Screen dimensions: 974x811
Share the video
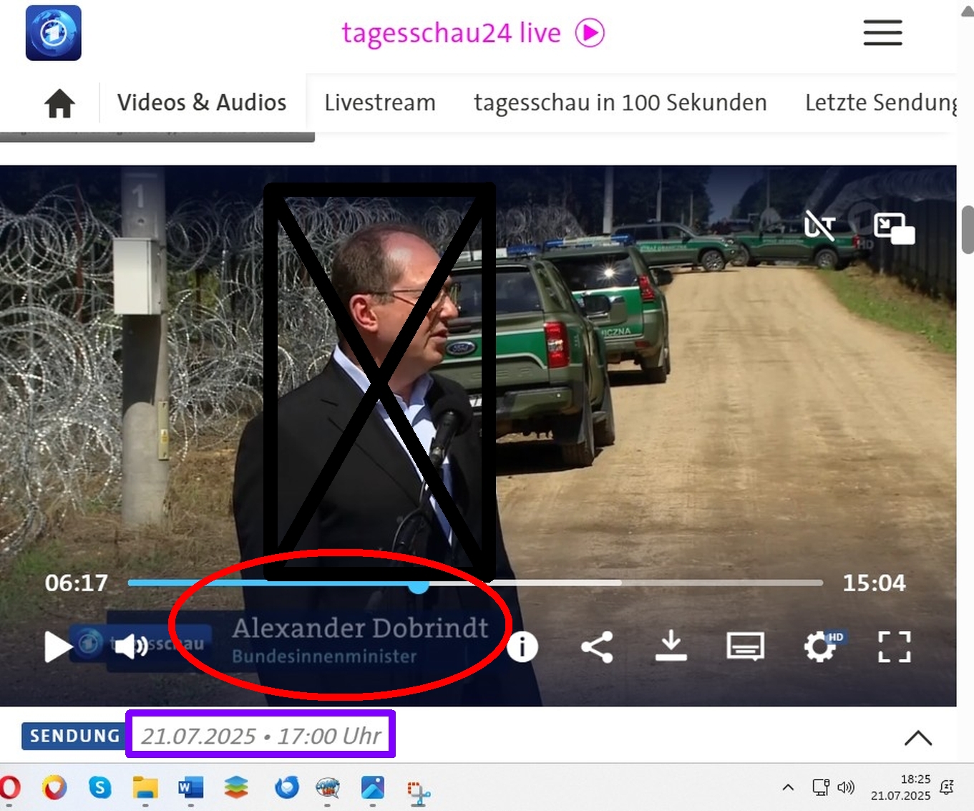pyautogui.click(x=597, y=647)
